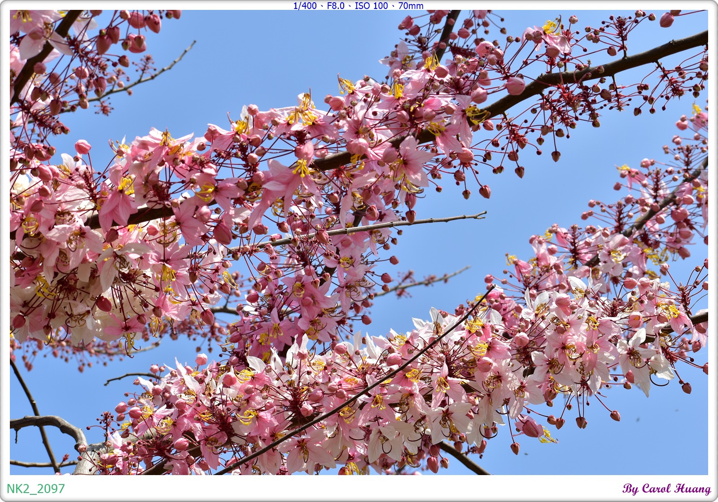Click the flower photo image
This screenshot has width=718, height=502.
[359, 242]
